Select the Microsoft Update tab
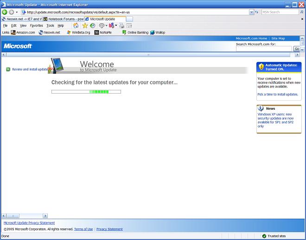This screenshot has width=306, height=240. tap(105, 19)
